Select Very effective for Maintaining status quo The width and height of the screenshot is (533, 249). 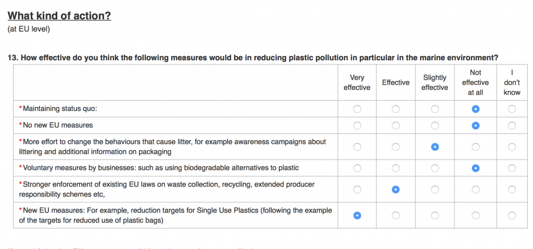click(x=357, y=109)
